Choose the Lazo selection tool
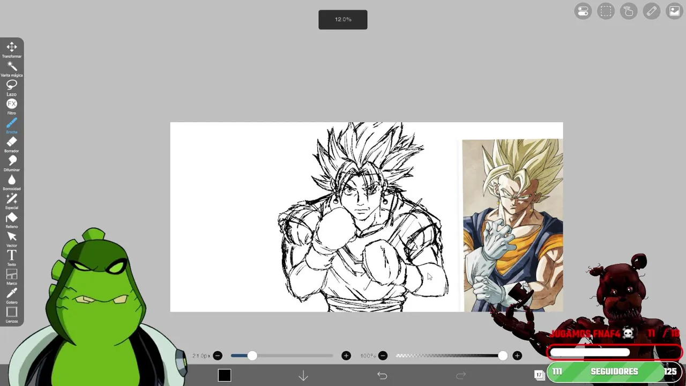This screenshot has width=686, height=386. click(12, 87)
